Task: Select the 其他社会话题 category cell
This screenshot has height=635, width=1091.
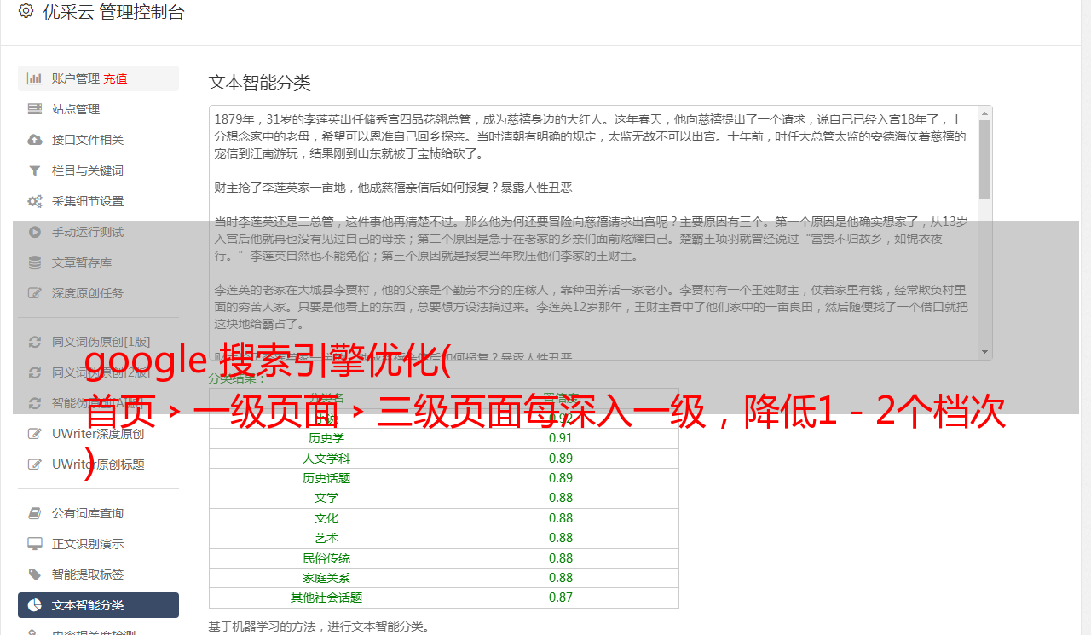Action: [326, 597]
